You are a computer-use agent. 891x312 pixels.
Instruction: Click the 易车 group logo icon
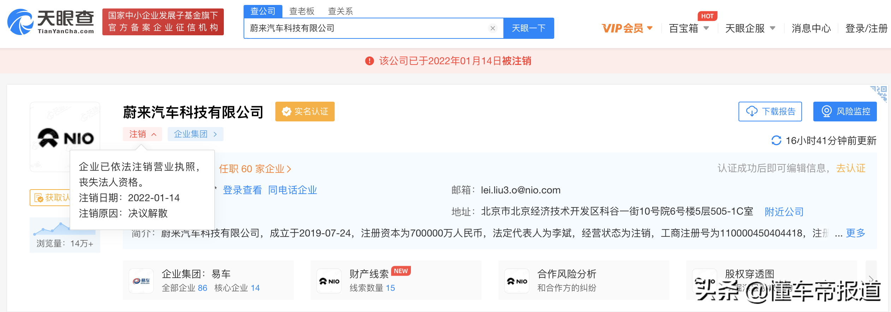(x=141, y=281)
